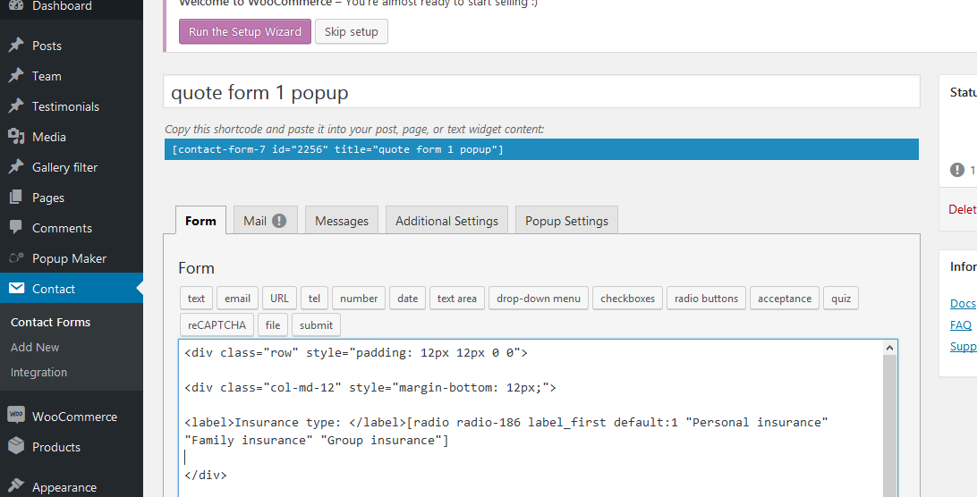Click the Appearance brush icon
The width and height of the screenshot is (977, 497).
coord(16,487)
